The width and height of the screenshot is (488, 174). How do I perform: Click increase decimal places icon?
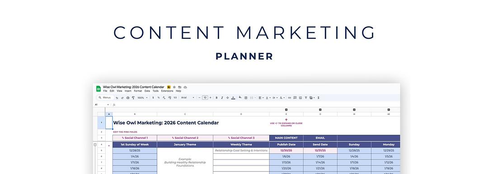click(169, 97)
